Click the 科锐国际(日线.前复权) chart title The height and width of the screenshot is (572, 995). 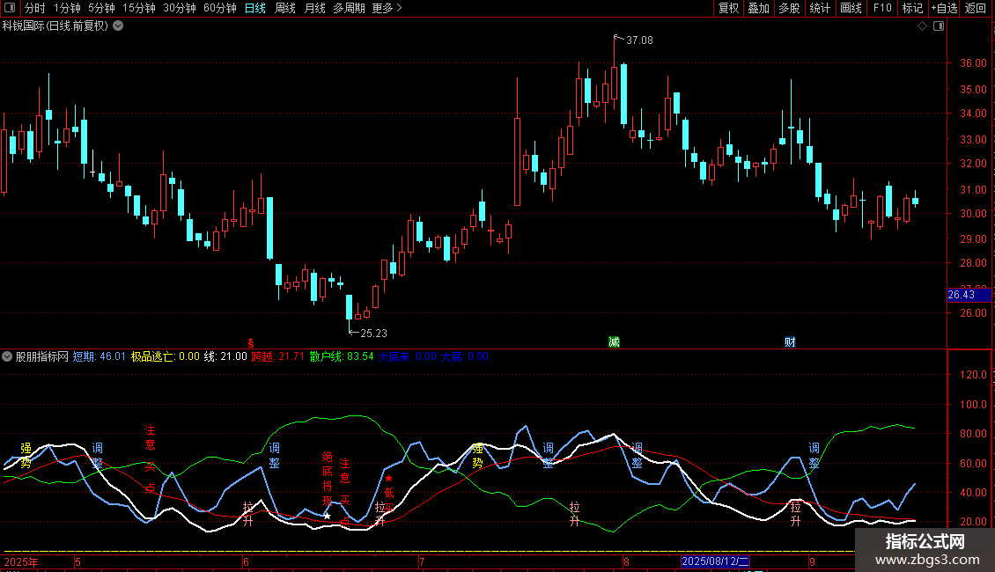click(x=55, y=26)
